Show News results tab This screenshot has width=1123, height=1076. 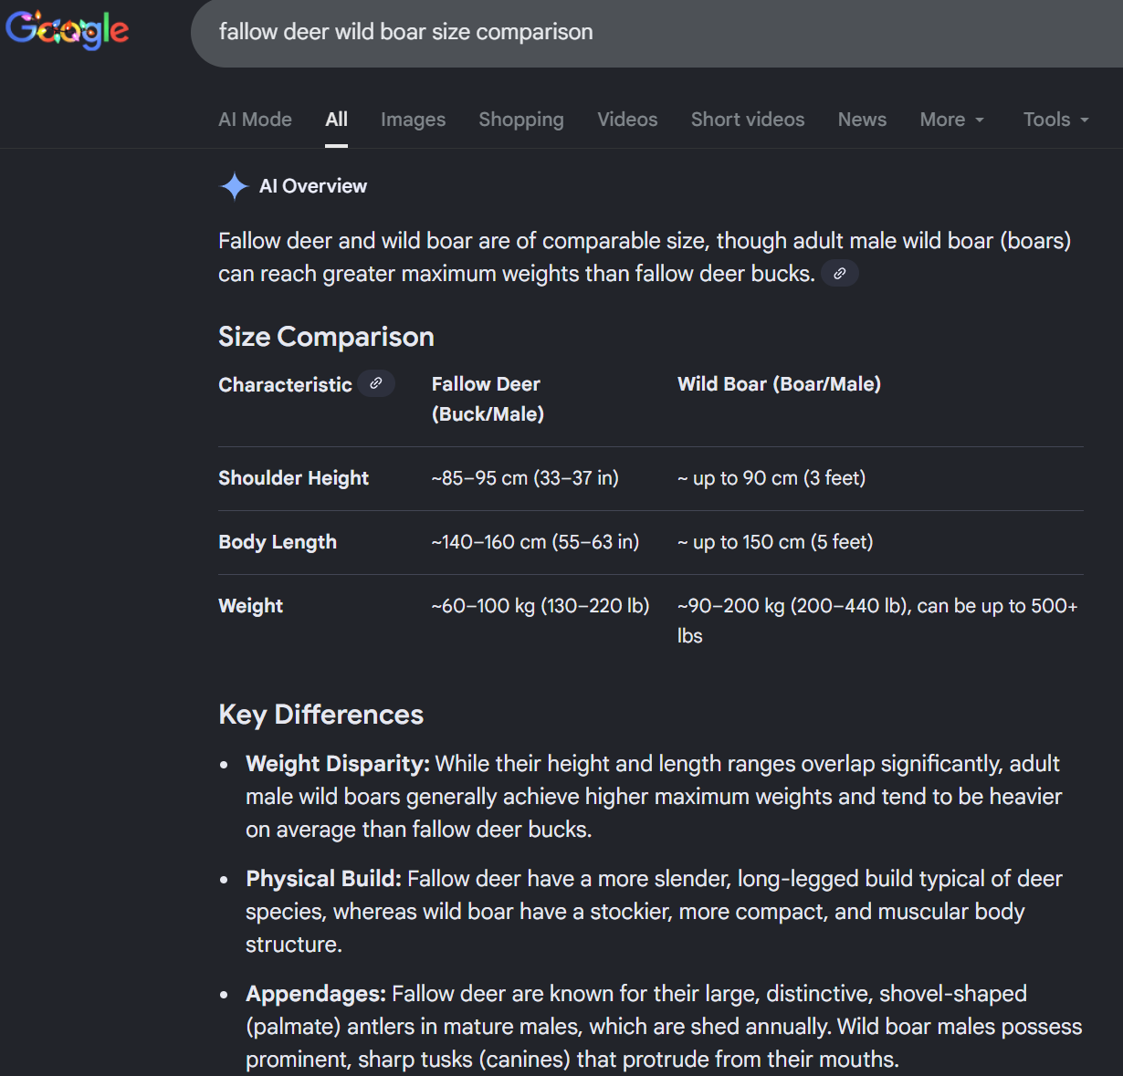click(862, 120)
